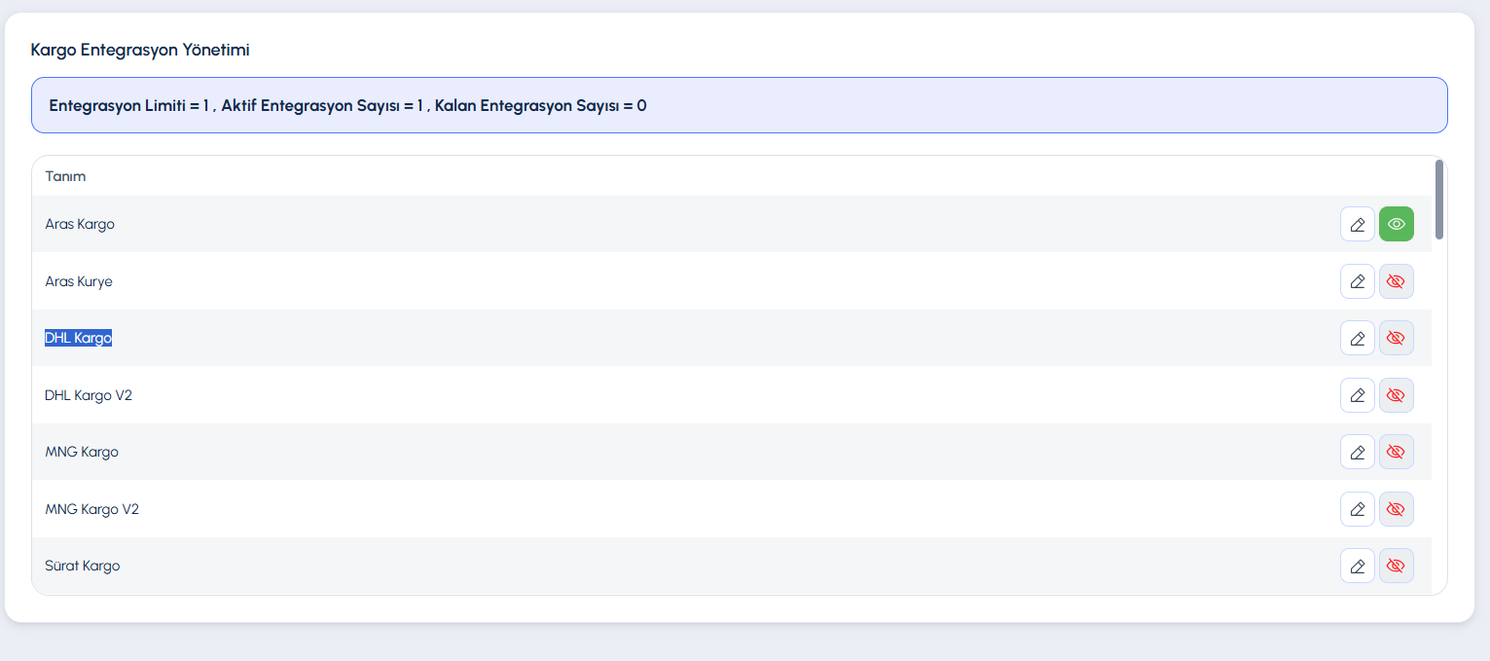The image size is (1490, 661).
Task: Click the highlighted DHL Kargo text
Action: [78, 338]
